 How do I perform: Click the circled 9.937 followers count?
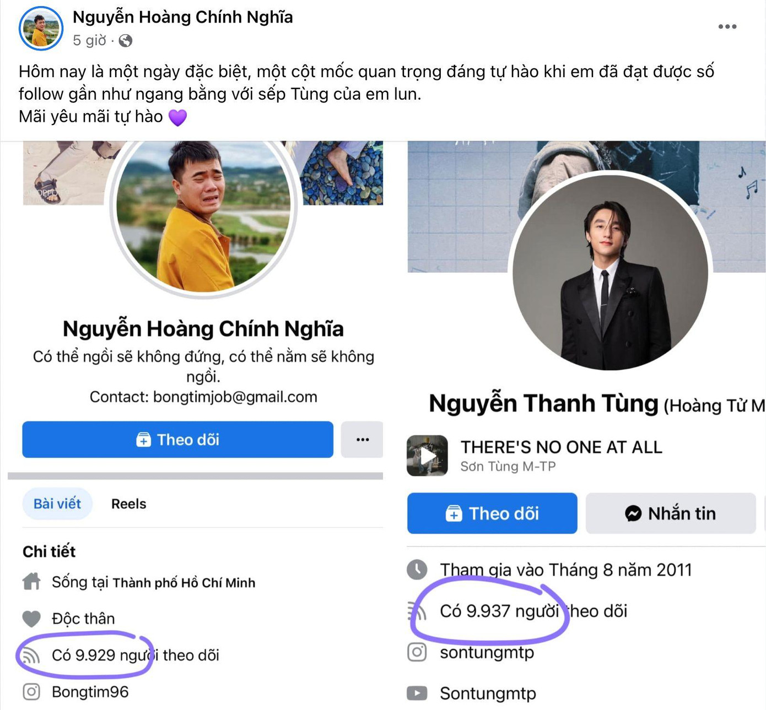coord(488,611)
